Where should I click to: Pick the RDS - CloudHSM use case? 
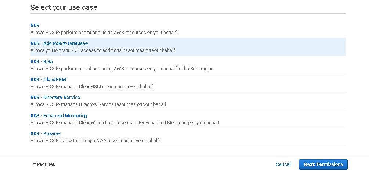48,80
